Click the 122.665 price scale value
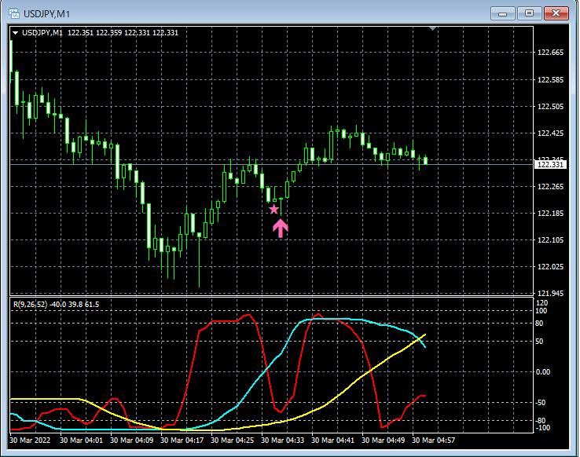580x457 pixels. (x=550, y=53)
